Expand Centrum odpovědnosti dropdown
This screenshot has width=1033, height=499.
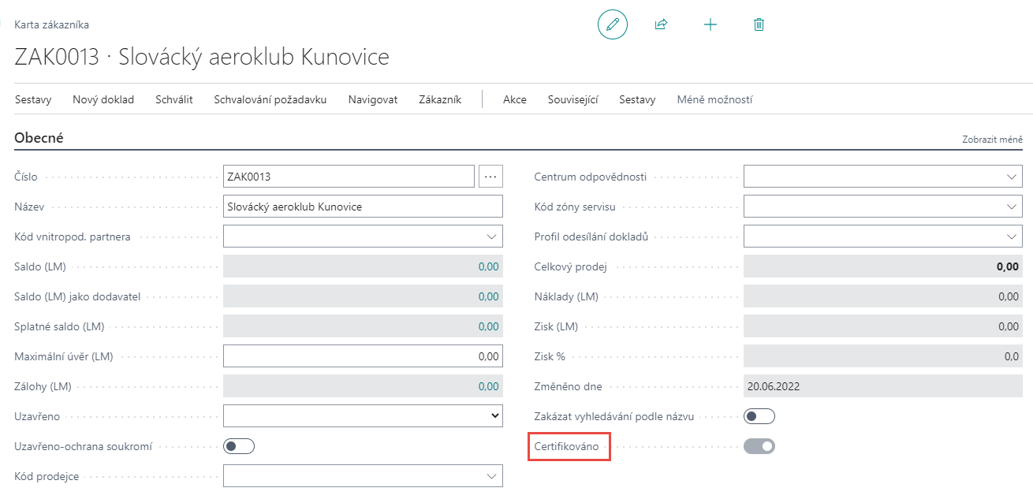pos(1012,177)
